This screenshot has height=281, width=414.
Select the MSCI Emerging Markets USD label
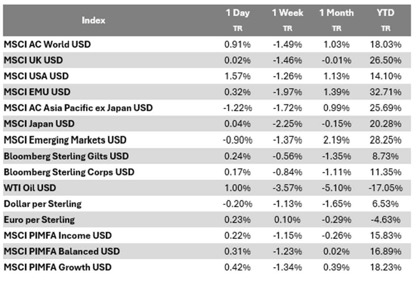[x=65, y=140]
